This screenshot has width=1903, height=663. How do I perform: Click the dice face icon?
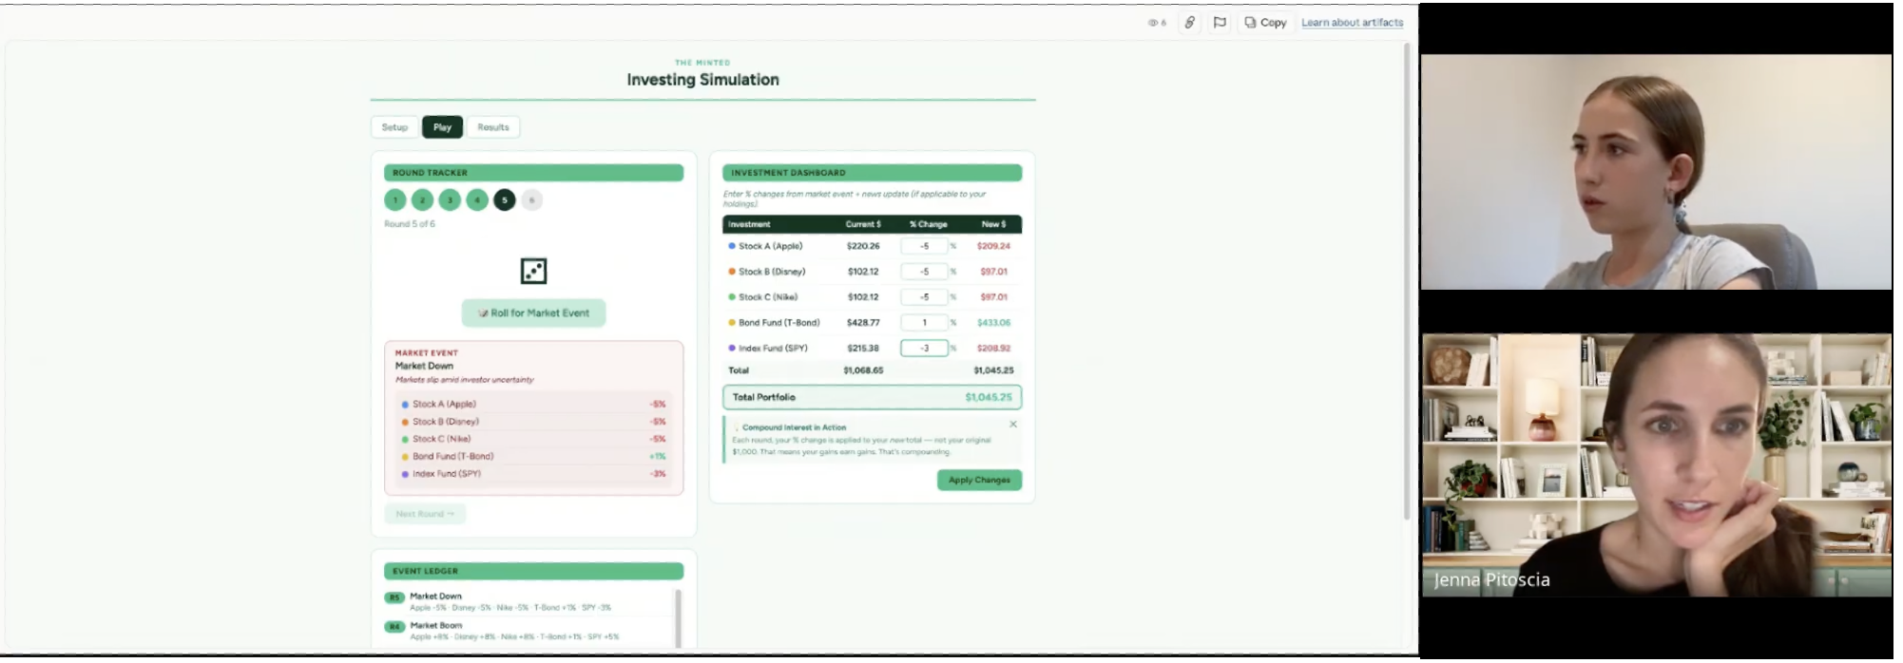(534, 272)
